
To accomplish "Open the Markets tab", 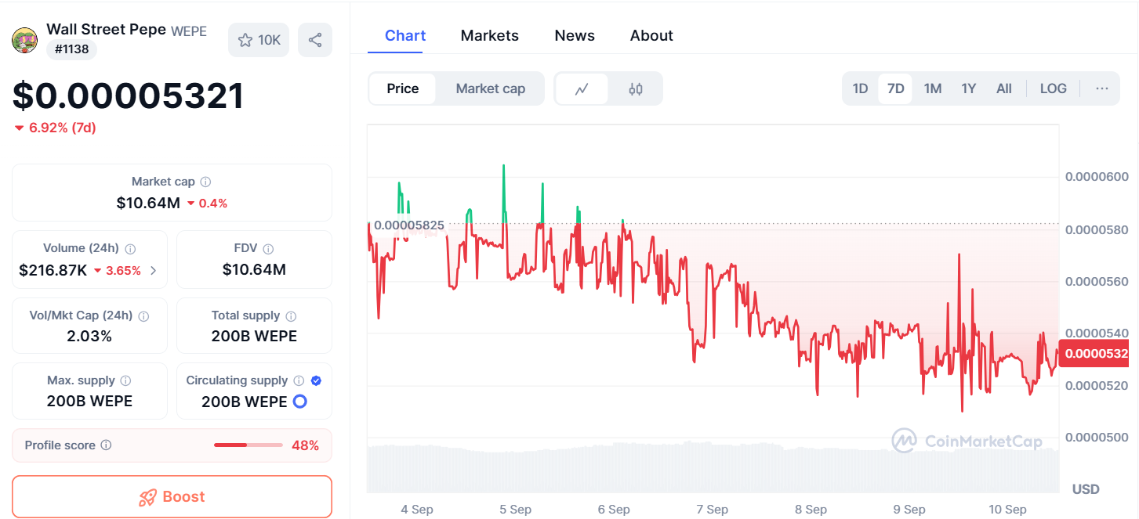I will (x=490, y=36).
